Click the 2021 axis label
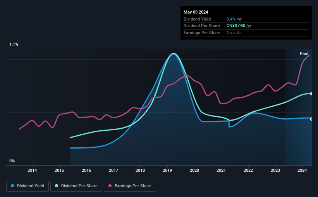318x197 pixels. [221, 170]
